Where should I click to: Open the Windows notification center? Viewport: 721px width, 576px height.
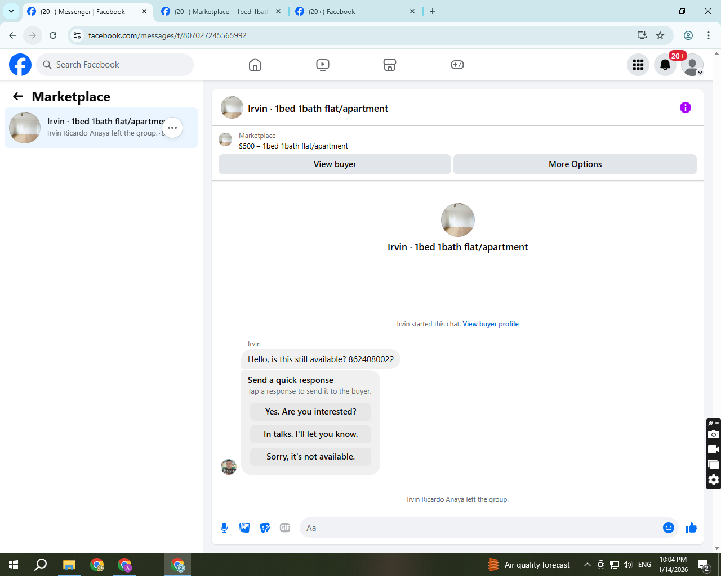point(704,565)
